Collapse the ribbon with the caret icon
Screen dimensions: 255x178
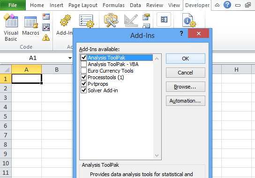pyautogui.click(x=217, y=5)
